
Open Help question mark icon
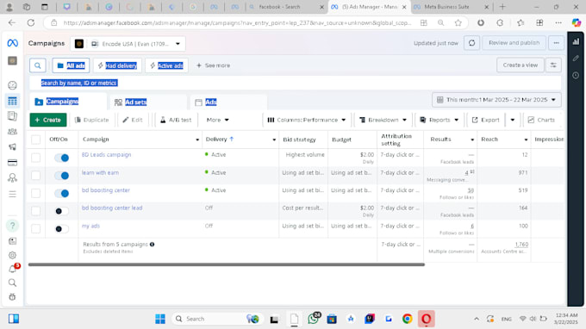[12, 226]
